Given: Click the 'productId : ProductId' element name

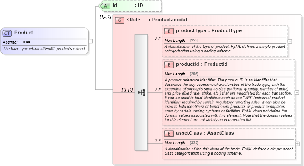Looking at the screenshot, I should [202, 64].
